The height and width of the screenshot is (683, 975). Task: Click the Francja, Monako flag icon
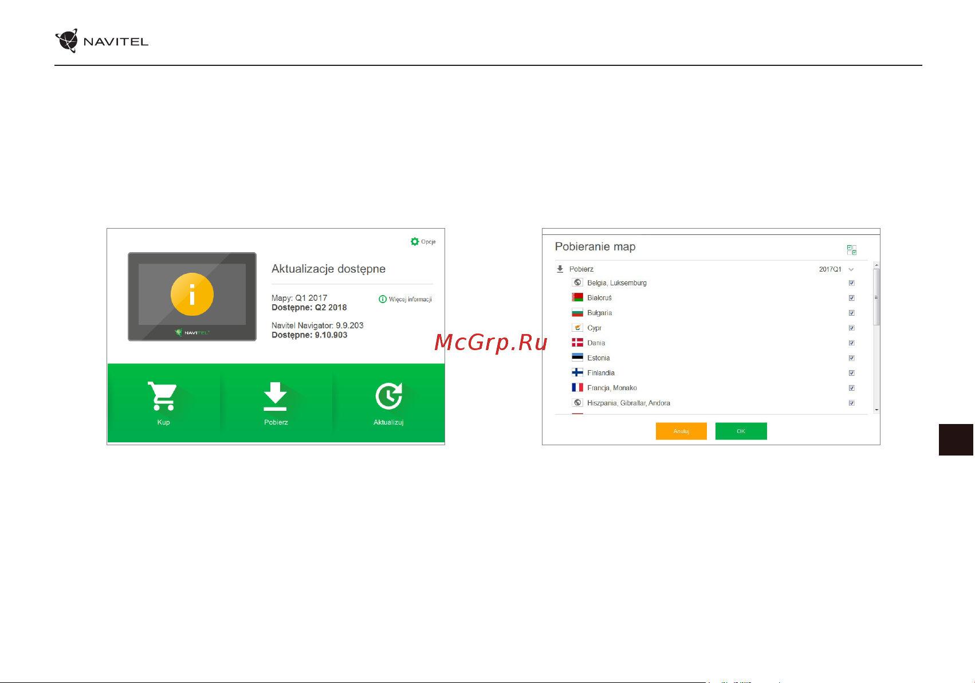[x=577, y=387]
